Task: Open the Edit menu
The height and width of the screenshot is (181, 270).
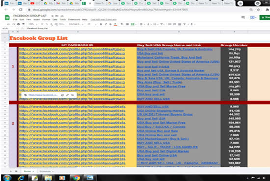Action: [21, 20]
